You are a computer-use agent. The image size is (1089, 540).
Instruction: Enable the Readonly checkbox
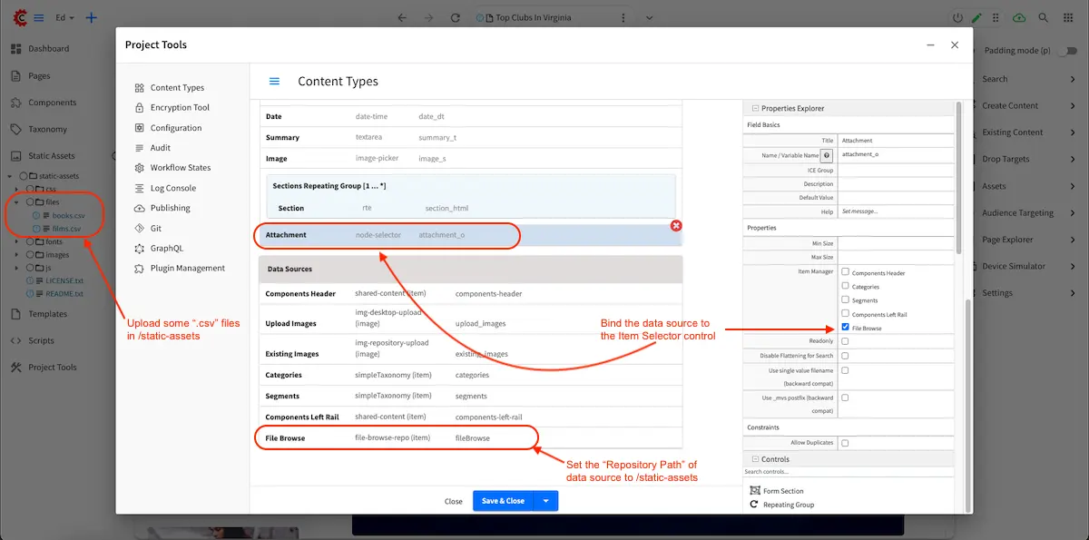(846, 341)
